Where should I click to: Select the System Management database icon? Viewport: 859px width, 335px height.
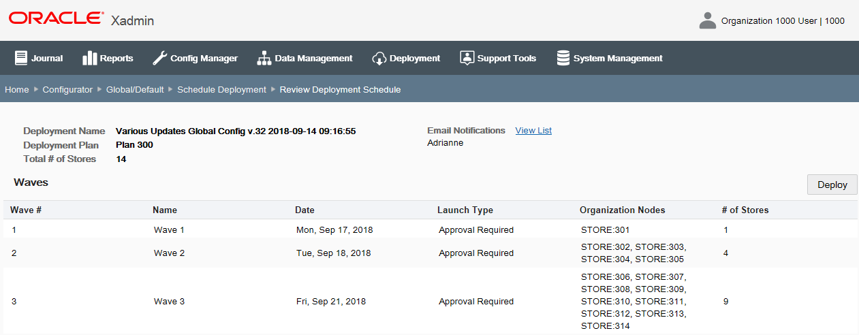tap(563, 58)
